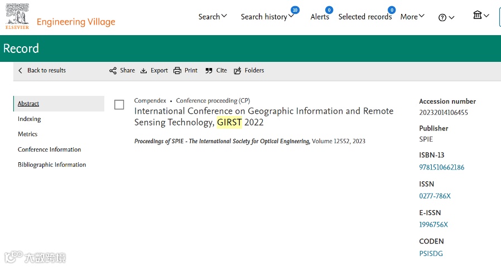The height and width of the screenshot is (267, 501).
Task: Open the Alerts page
Action: pos(320,17)
